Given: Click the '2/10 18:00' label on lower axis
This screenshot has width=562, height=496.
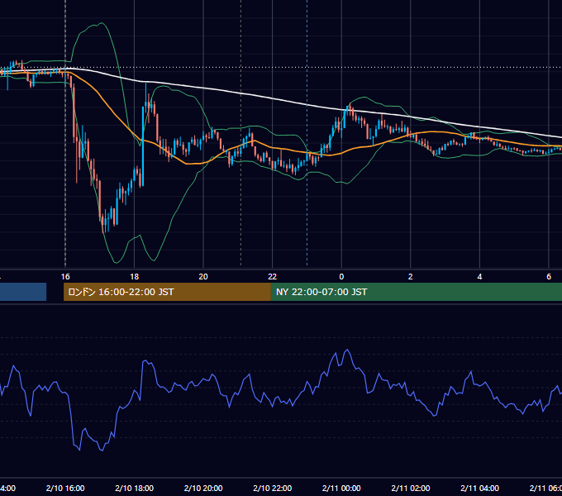Looking at the screenshot, I should click(x=135, y=488).
